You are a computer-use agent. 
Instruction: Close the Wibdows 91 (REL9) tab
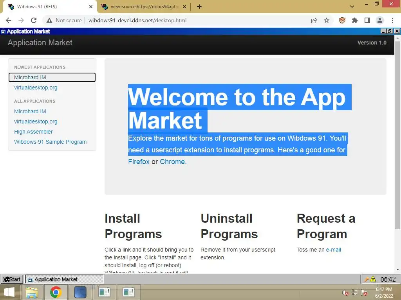tap(91, 7)
